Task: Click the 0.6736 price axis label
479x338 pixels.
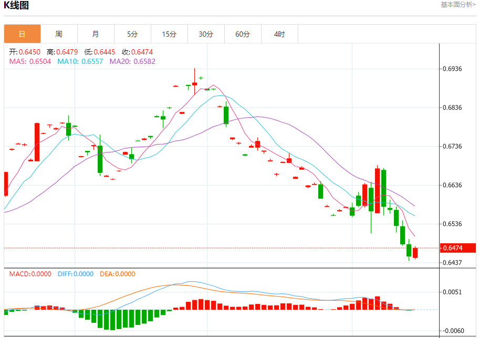Action: pyautogui.click(x=452, y=146)
